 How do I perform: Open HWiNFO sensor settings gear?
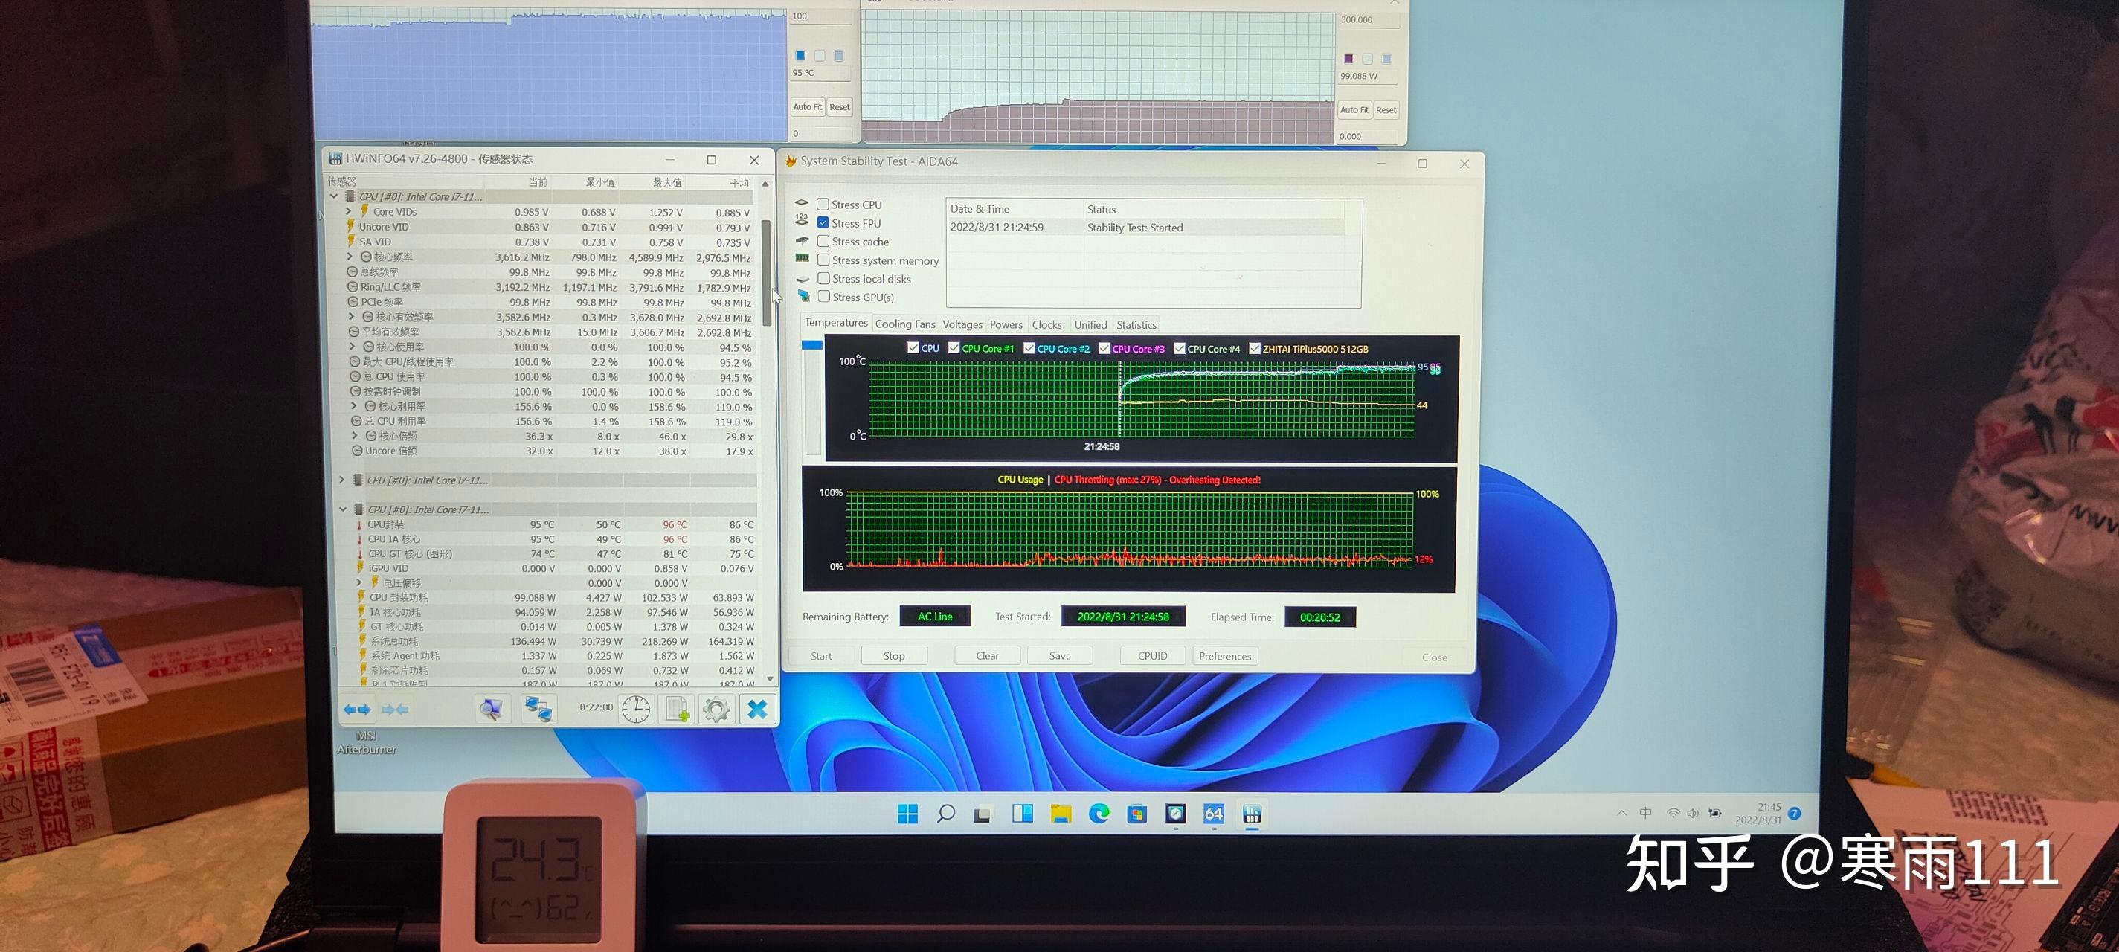point(716,709)
